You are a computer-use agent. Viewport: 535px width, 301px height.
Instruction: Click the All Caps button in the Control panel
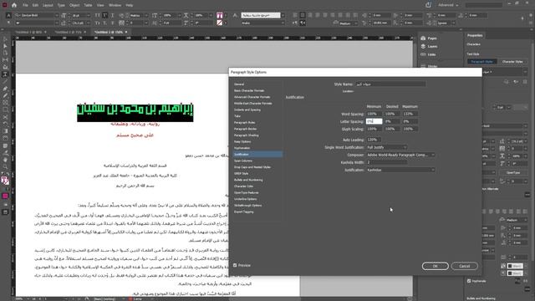pos(98,15)
